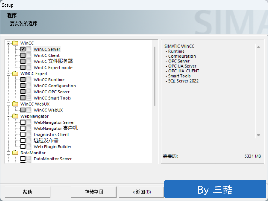Click the WebNavigator folder icon

tap(15, 116)
